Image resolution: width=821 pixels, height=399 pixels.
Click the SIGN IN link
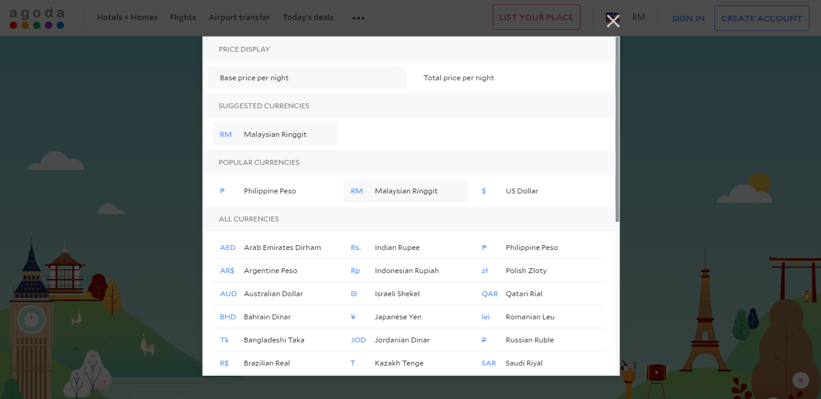[x=688, y=18]
